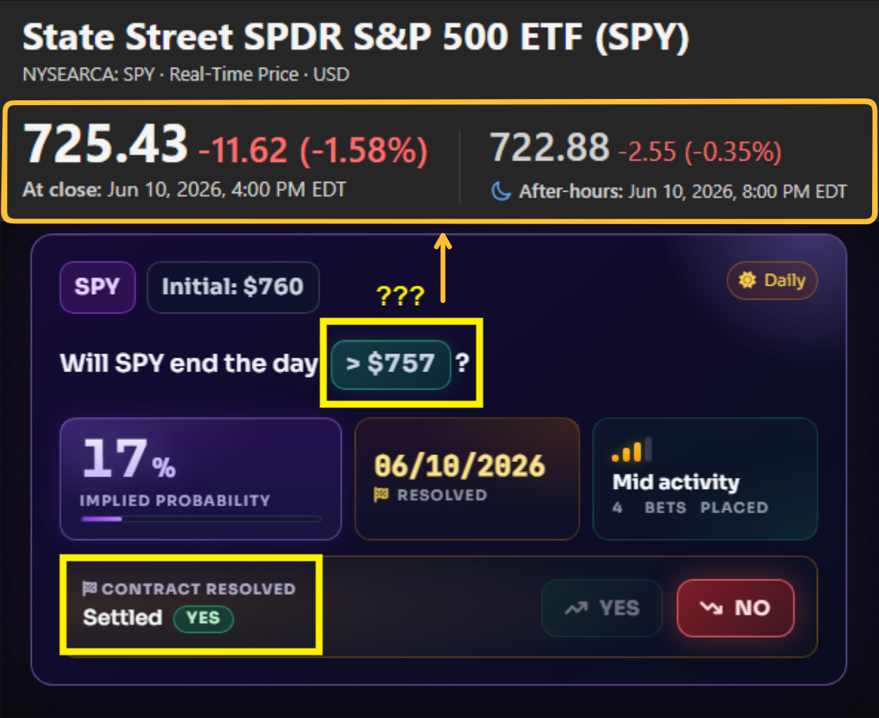The width and height of the screenshot is (879, 718).
Task: Select the NO bet button
Action: coord(736,608)
